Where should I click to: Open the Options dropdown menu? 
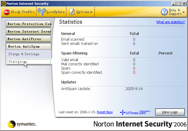[x=81, y=12]
